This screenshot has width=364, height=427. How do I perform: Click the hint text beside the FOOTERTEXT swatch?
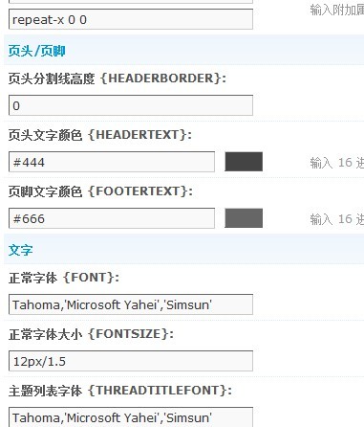tap(337, 219)
